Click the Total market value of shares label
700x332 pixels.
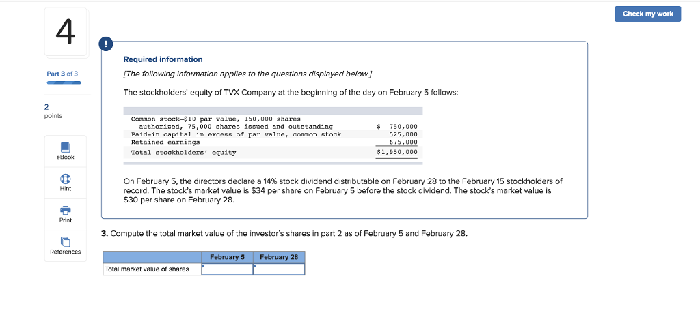147,269
